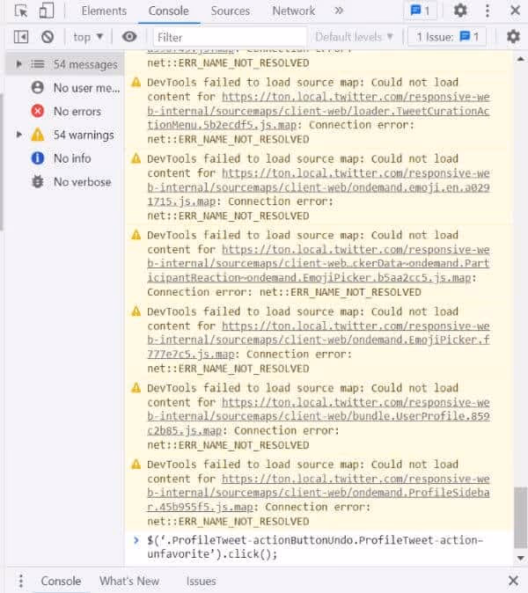Open the ondemand.emoji.en source map link
The height and width of the screenshot is (593, 528).
click(x=318, y=187)
